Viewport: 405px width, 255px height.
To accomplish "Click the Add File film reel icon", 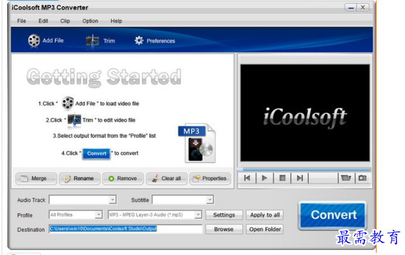I will (34, 41).
